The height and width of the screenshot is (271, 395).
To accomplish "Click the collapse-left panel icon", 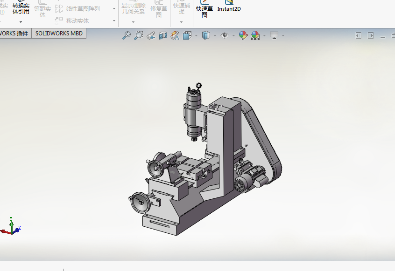I will [x=359, y=36].
